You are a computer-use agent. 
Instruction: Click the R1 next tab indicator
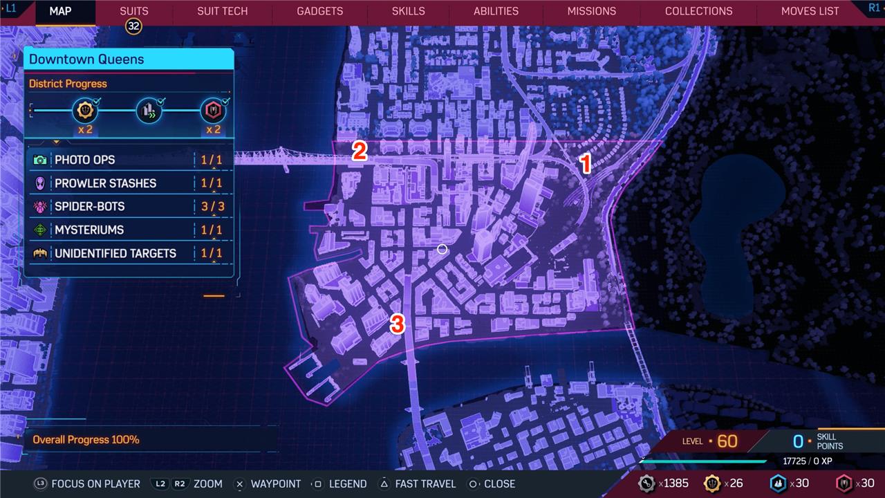873,8
